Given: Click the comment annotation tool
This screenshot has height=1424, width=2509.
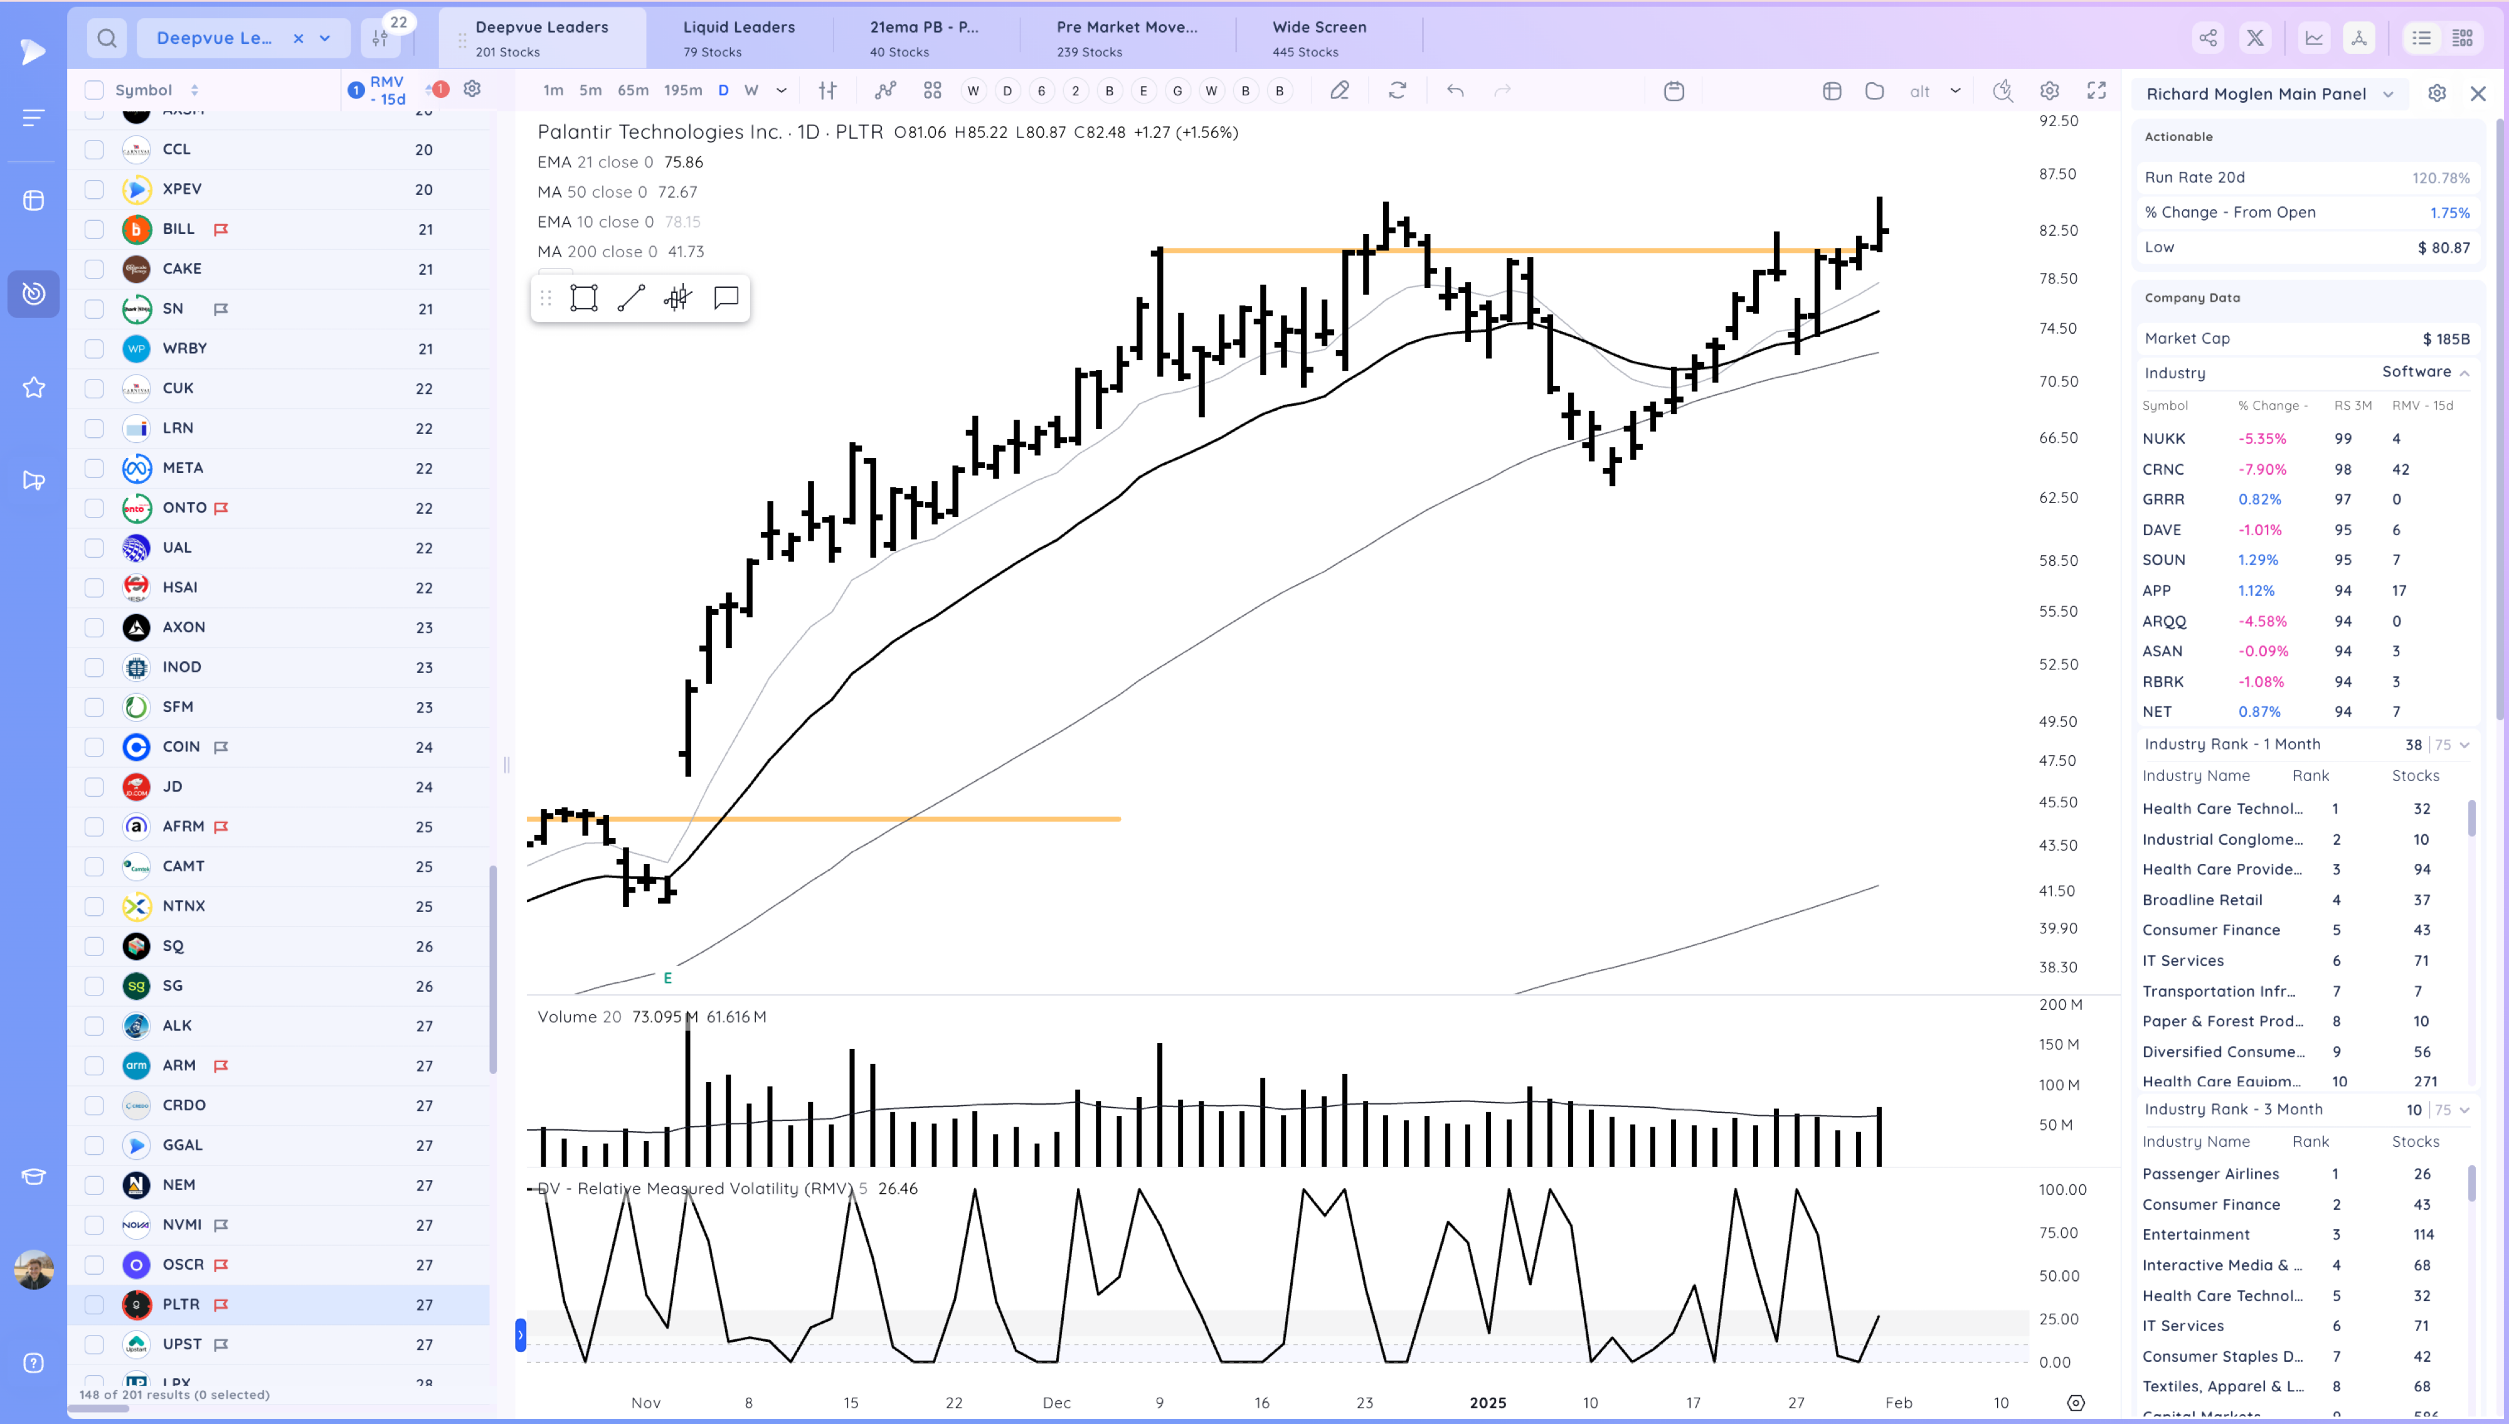Looking at the screenshot, I should (x=726, y=297).
